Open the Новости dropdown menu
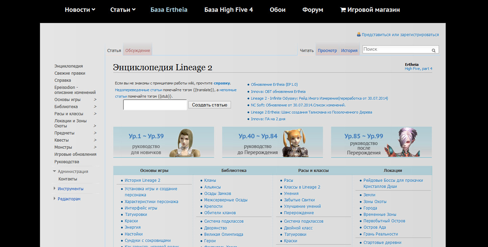488x247 pixels. [x=80, y=10]
